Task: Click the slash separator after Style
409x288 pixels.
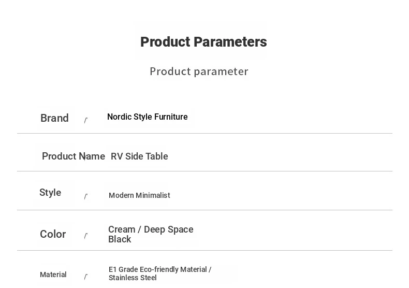Action: click(86, 196)
